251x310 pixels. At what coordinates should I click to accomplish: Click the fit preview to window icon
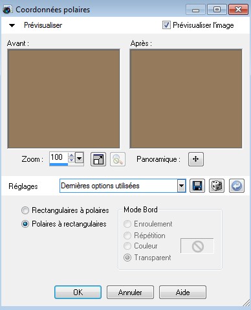coord(98,159)
